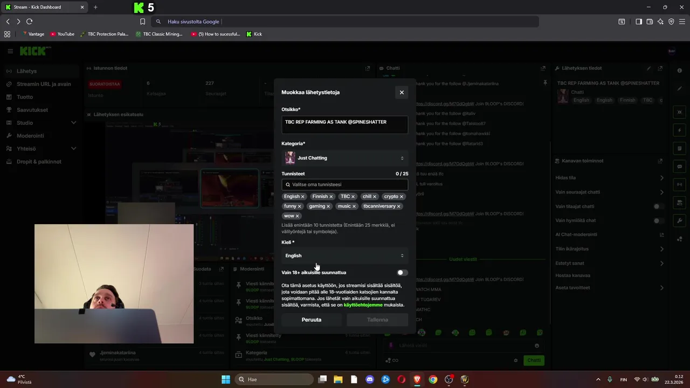Open the TBC Classic Mining... bookmark

point(159,34)
